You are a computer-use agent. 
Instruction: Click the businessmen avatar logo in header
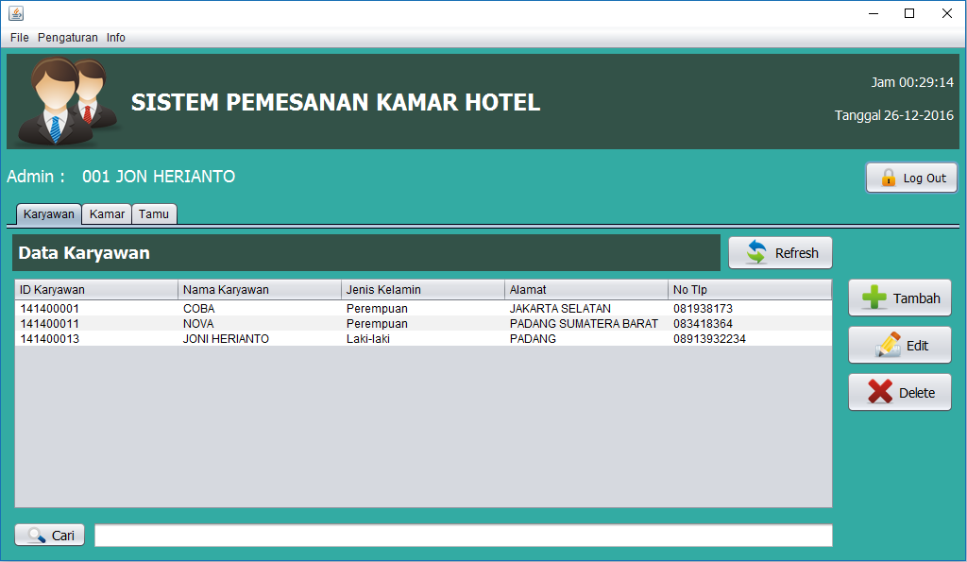click(x=67, y=101)
